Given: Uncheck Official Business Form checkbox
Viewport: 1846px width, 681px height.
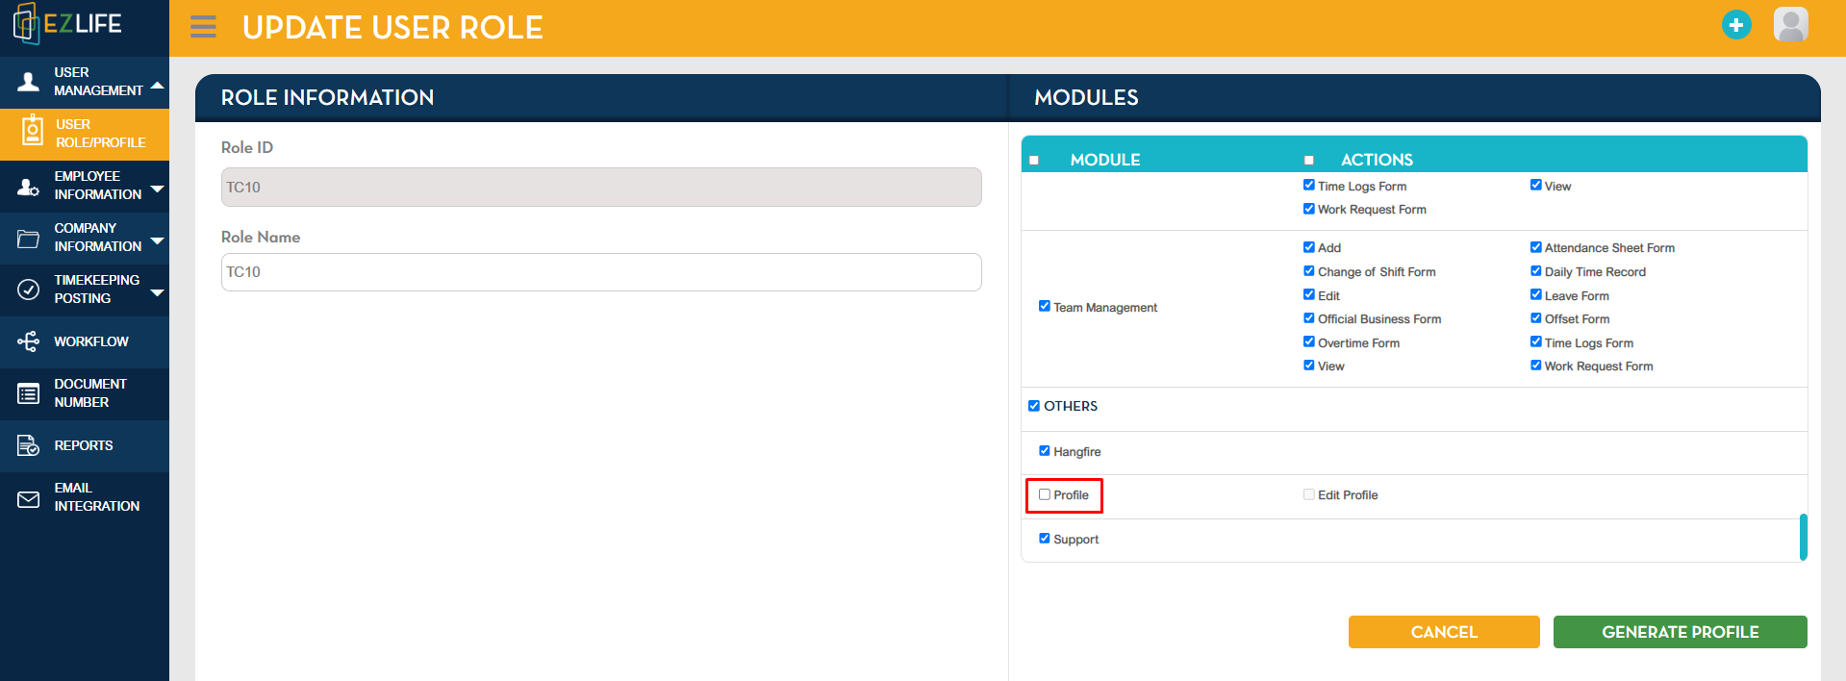Looking at the screenshot, I should pos(1309,318).
